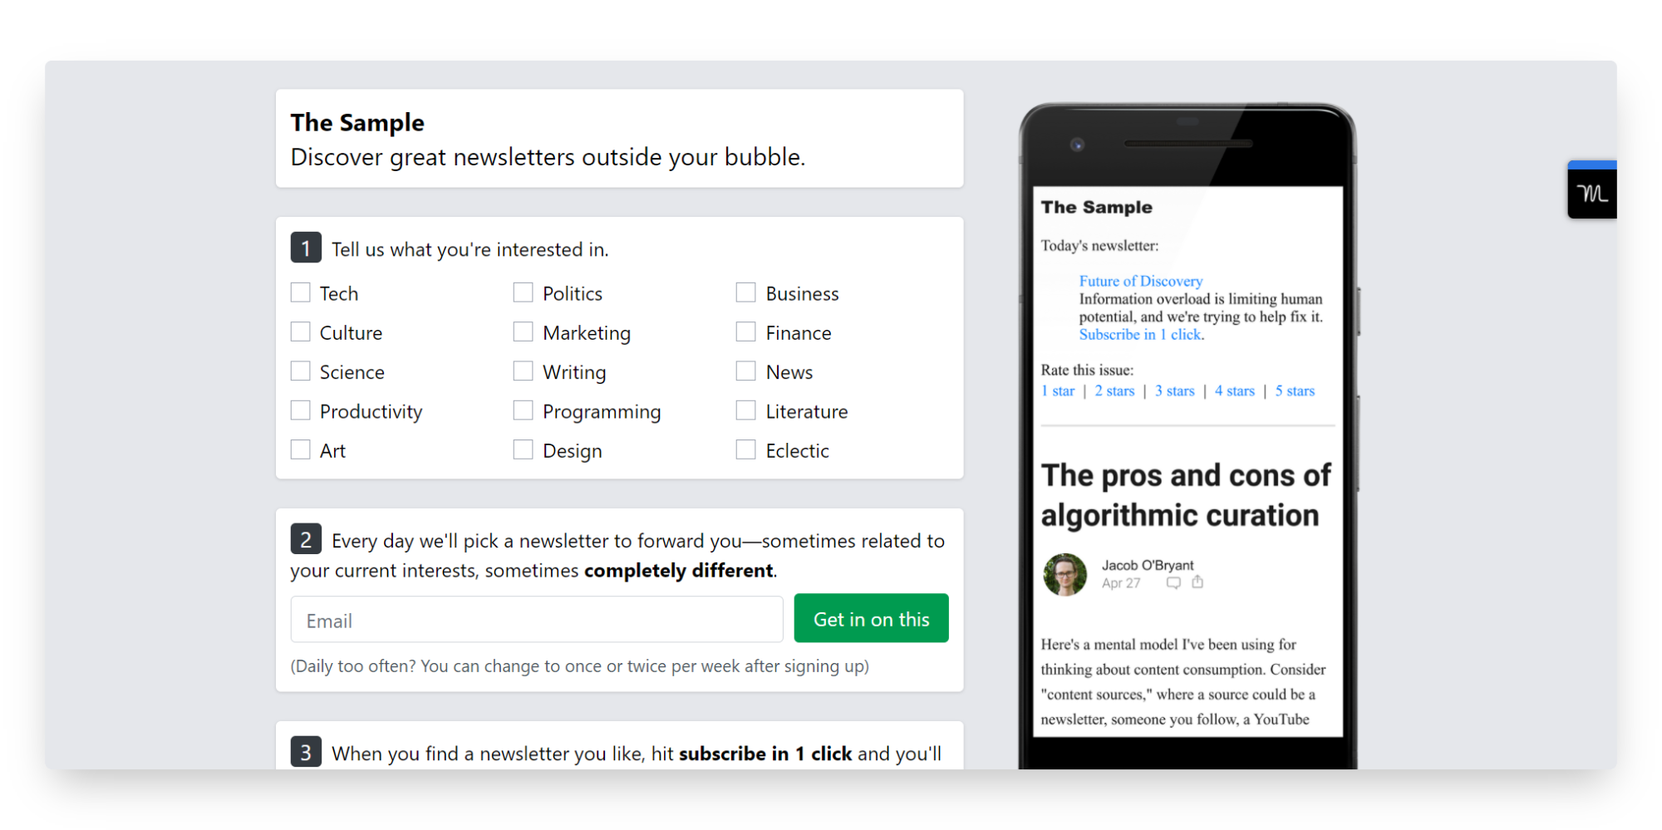Tick the Eclectic checkbox
Screen dimensions: 1662x830
point(745,449)
